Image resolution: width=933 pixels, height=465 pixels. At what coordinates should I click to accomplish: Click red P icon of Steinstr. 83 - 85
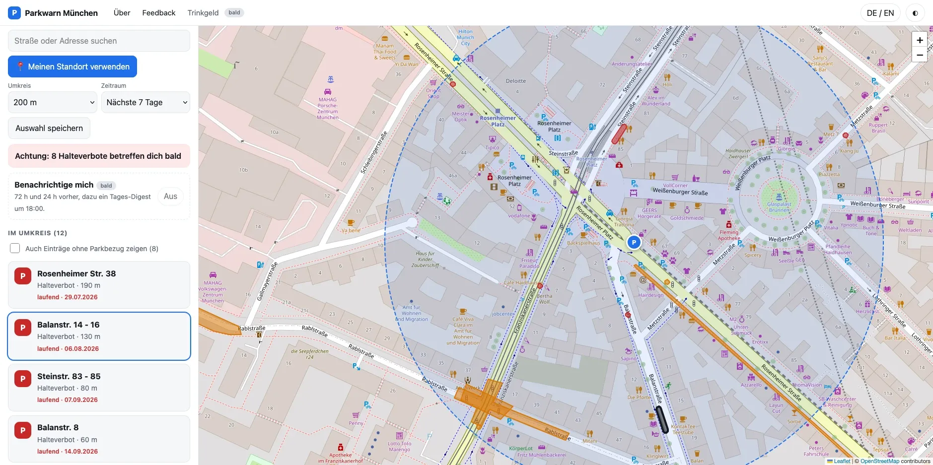click(23, 379)
